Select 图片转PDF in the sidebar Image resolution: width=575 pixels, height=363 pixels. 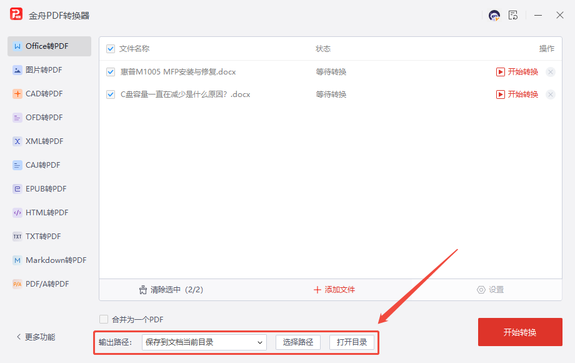(x=49, y=70)
